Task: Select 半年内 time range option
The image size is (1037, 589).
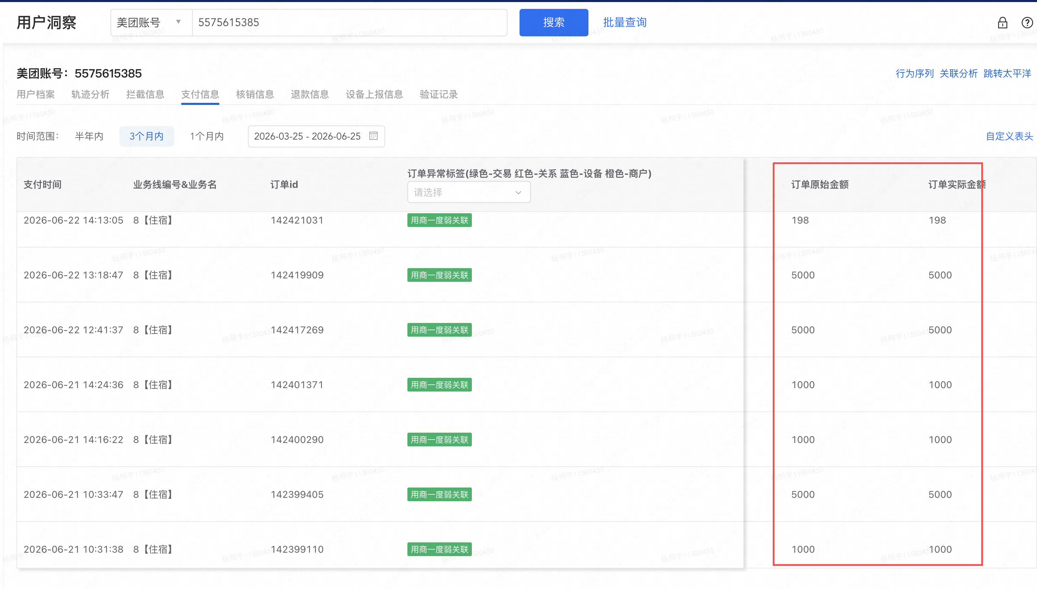Action: click(x=89, y=136)
